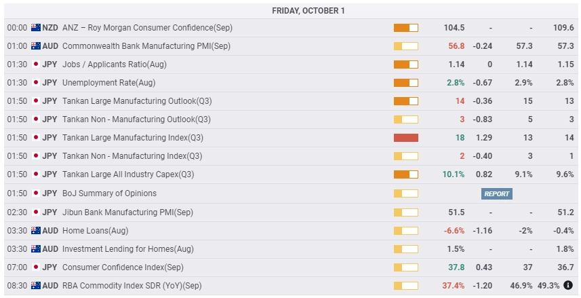Click the New Zealand flag icon next to NZD
The image size is (581, 298).
(x=36, y=27)
